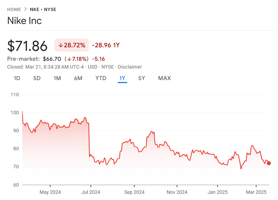Click the red current-price dot on chart
278x200 pixels.
coord(269,163)
